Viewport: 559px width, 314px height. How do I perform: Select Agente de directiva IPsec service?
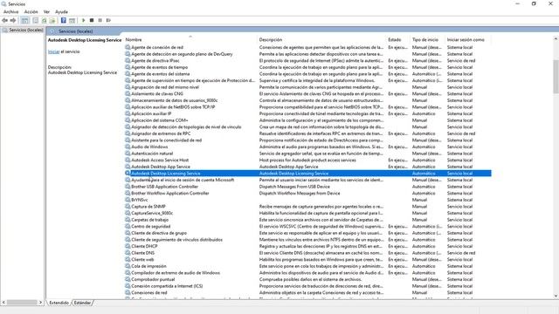155,61
